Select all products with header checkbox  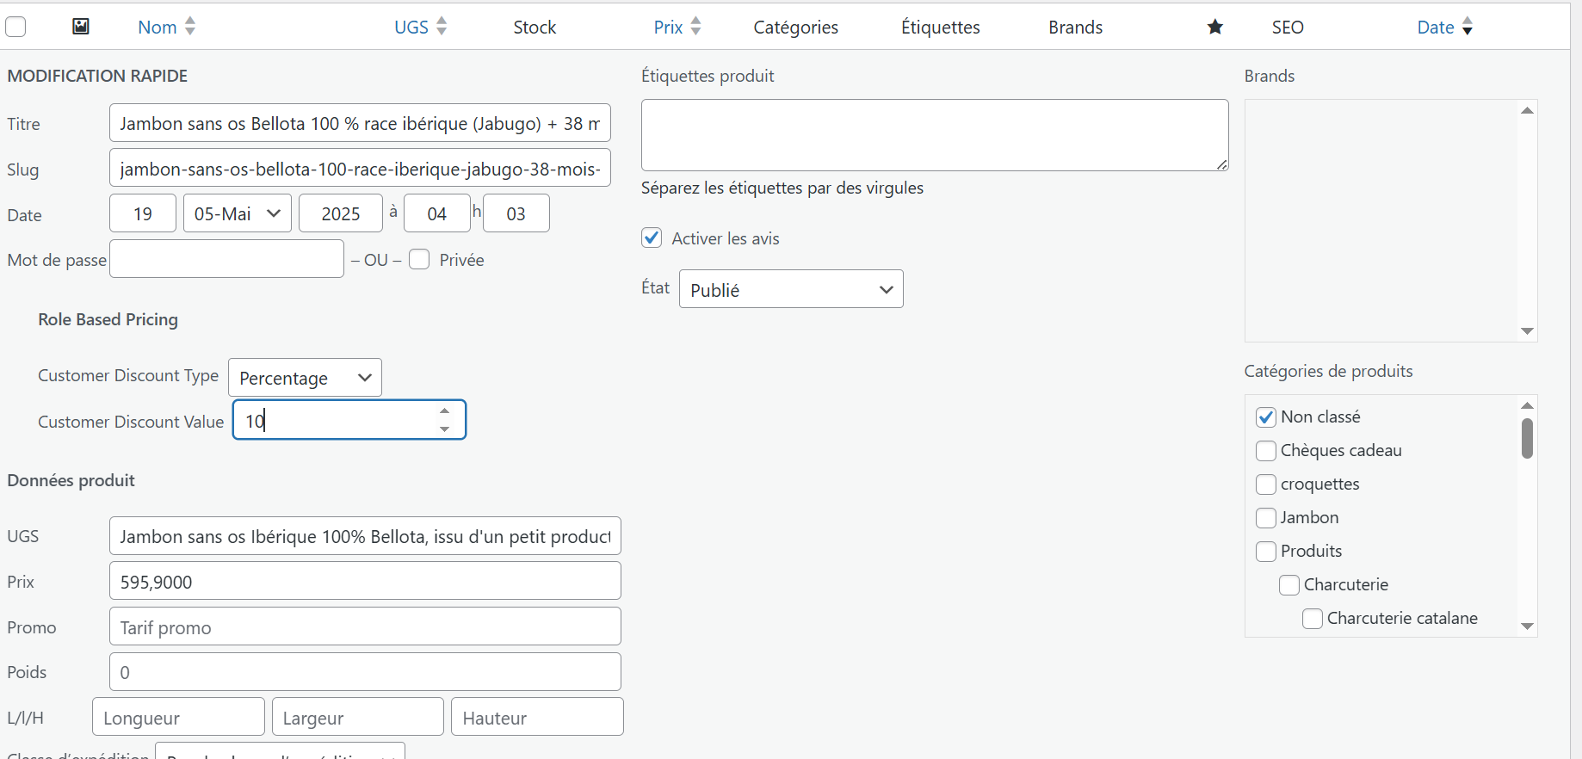click(x=15, y=27)
